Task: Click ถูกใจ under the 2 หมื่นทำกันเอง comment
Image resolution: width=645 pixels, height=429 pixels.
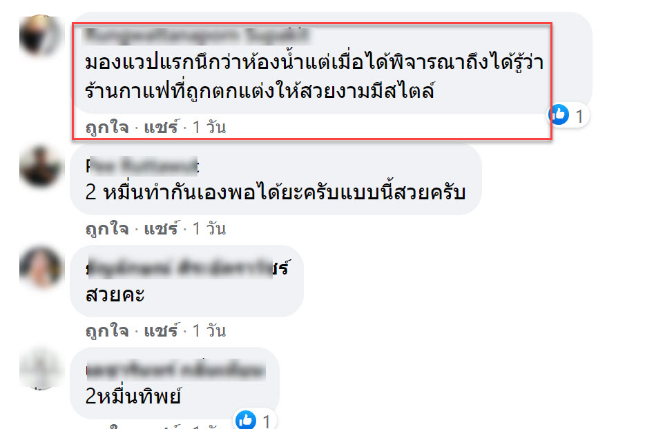Action: 107,229
